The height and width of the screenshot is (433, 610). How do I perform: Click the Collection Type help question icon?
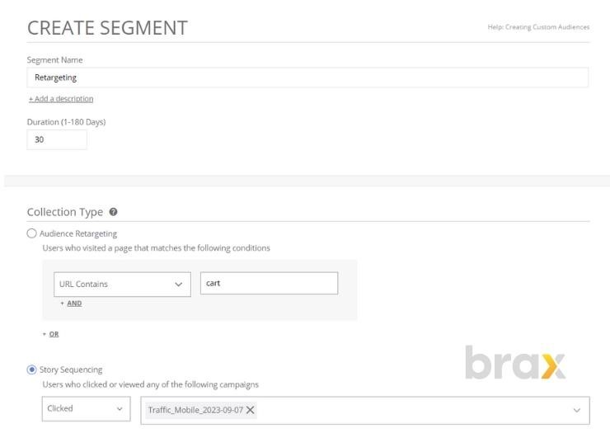(x=113, y=212)
